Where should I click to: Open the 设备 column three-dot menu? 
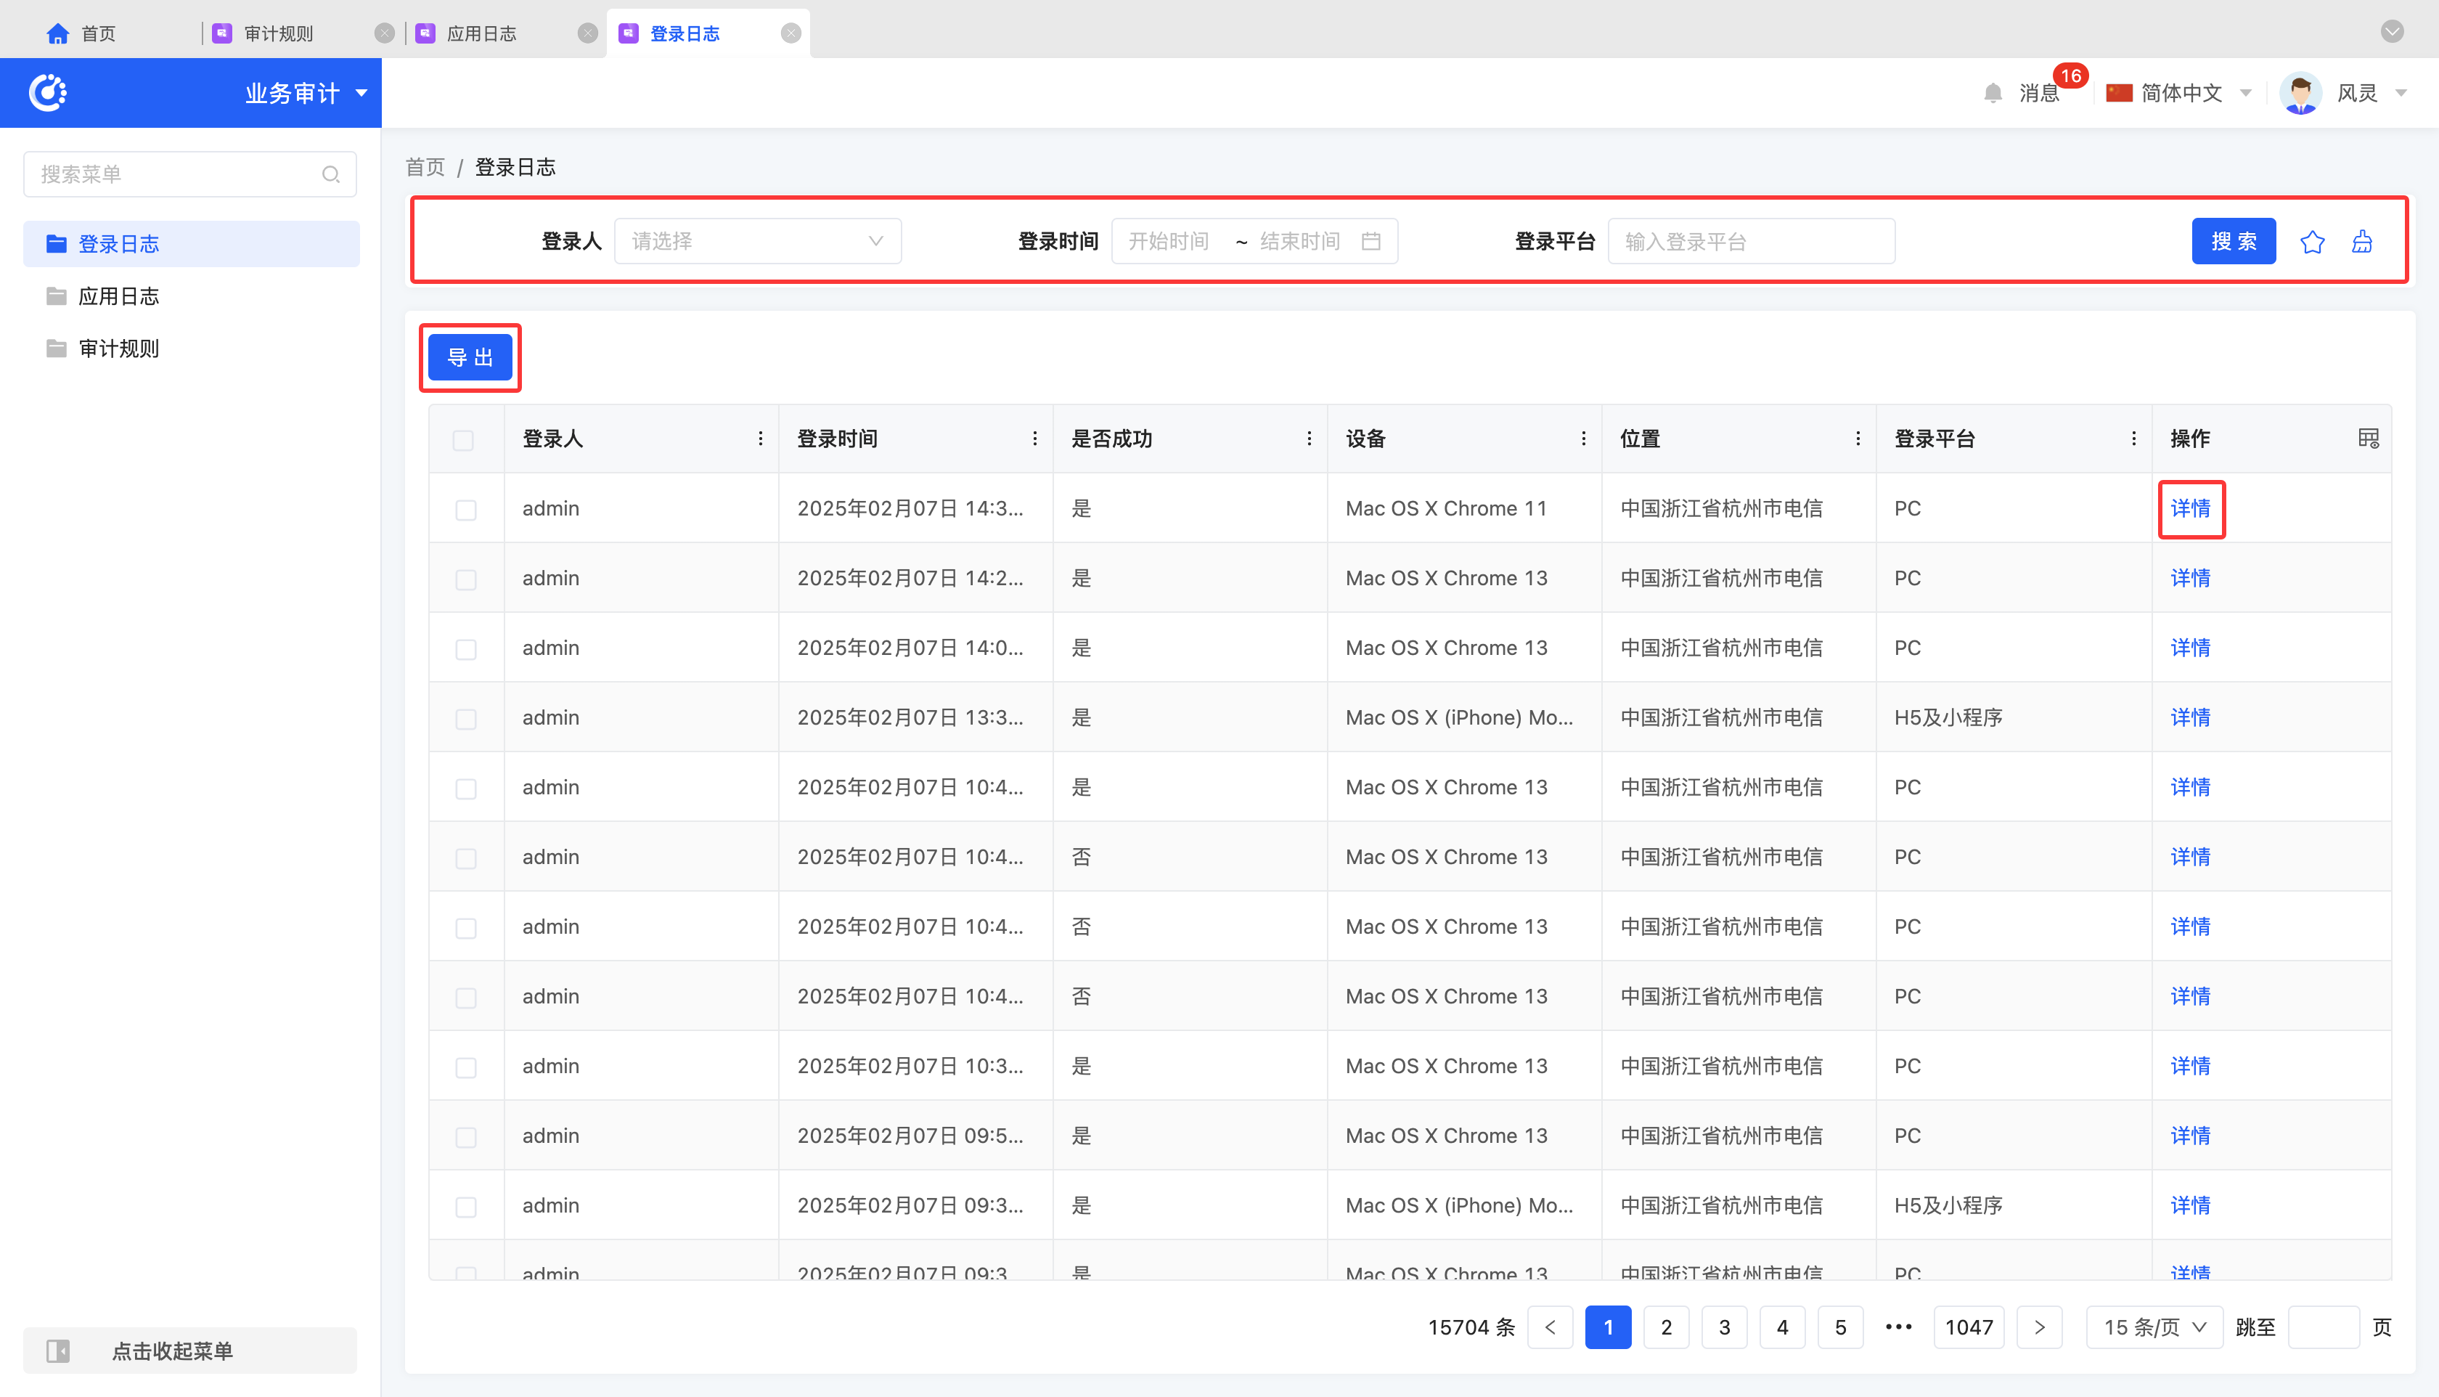coord(1583,439)
